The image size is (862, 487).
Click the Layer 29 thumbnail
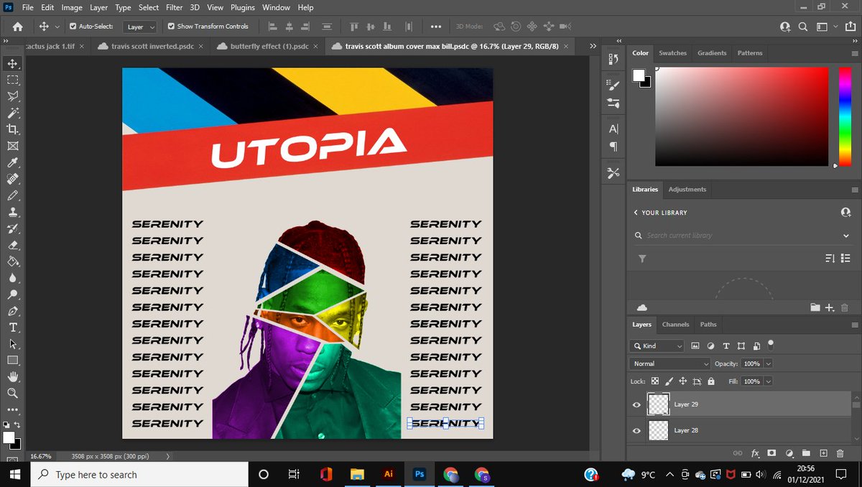pyautogui.click(x=659, y=404)
